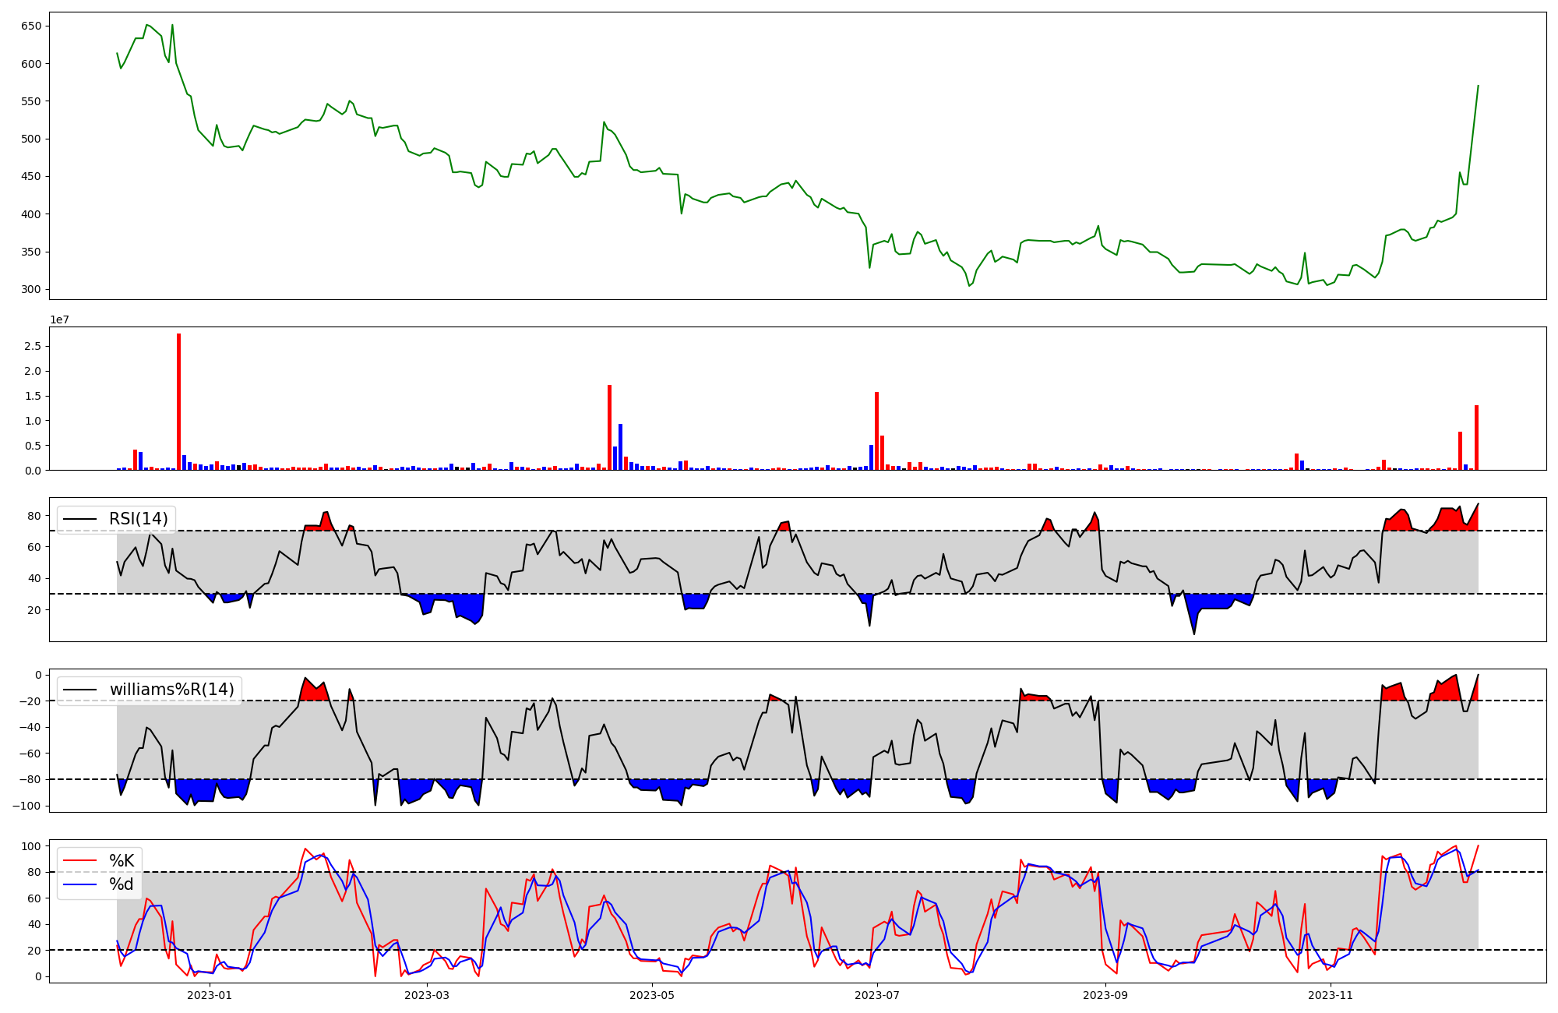The width and height of the screenshot is (1558, 1013).
Task: Click the RSI(14) legend label
Action: 138,519
